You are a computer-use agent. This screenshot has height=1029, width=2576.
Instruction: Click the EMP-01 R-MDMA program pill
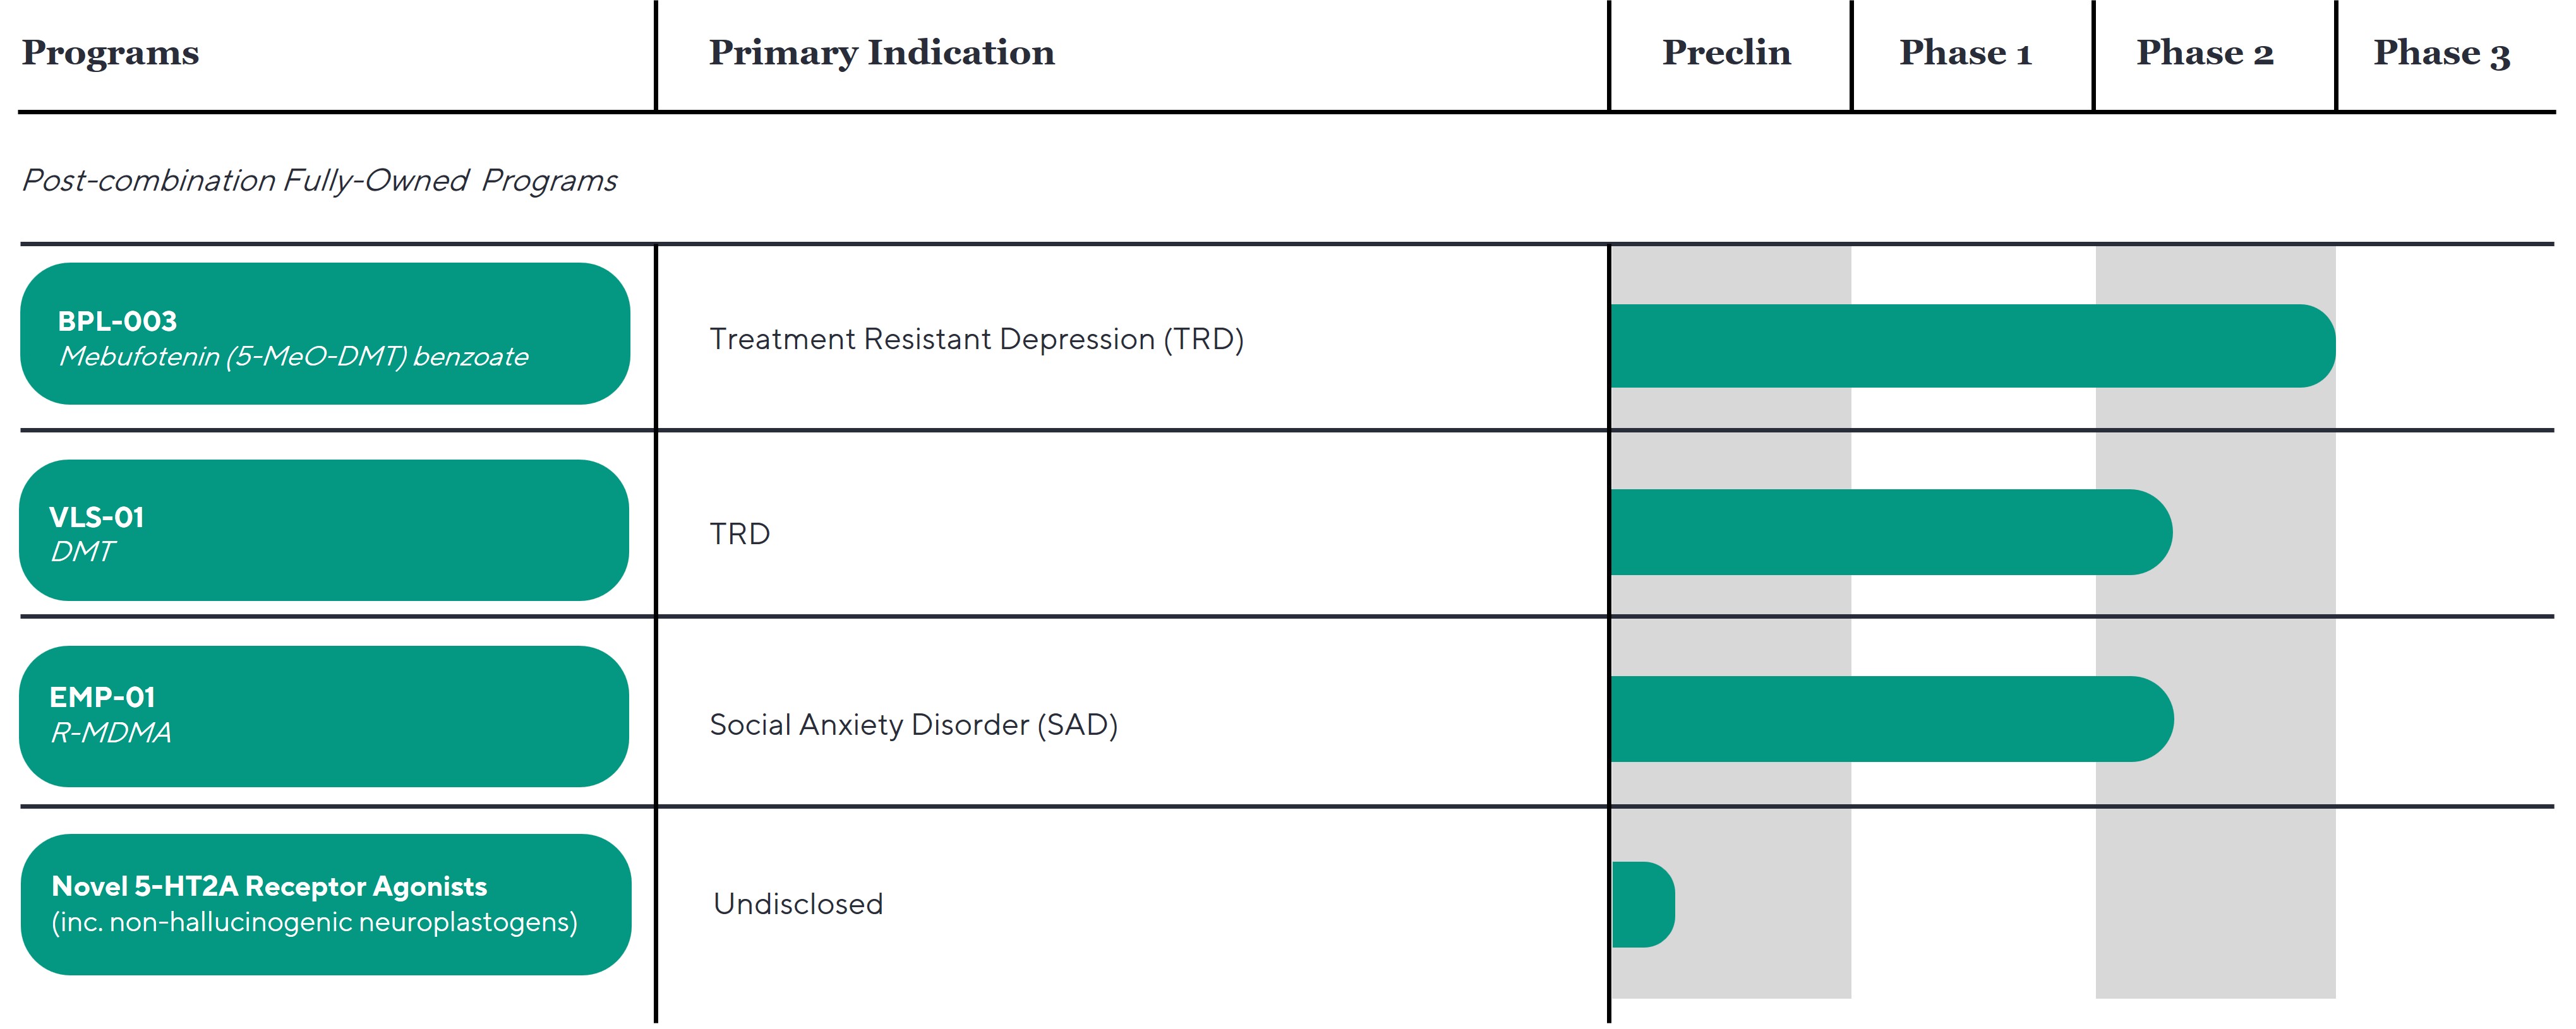pos(324,717)
